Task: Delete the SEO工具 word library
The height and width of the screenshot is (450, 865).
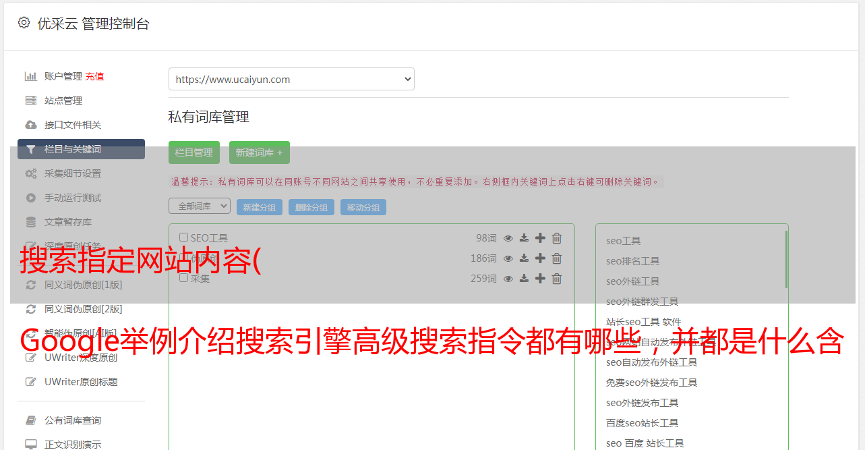Action: point(557,238)
